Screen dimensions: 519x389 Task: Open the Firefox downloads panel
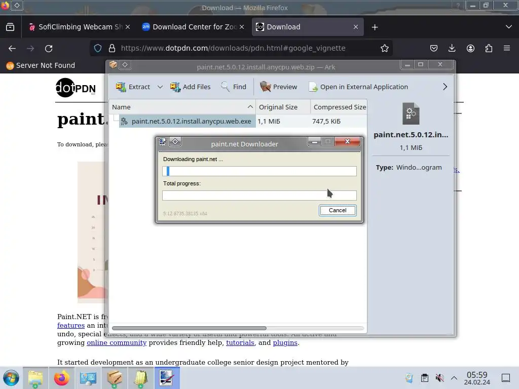452,48
